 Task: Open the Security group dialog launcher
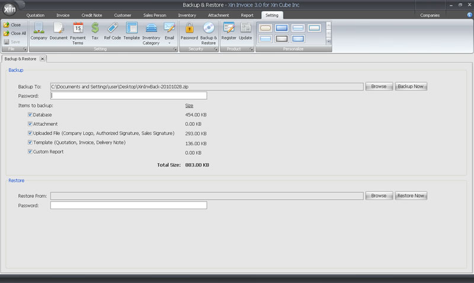pyautogui.click(x=216, y=49)
